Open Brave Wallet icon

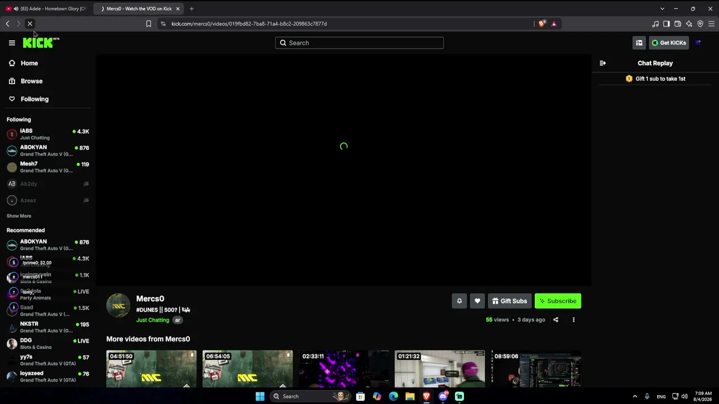pyautogui.click(x=677, y=24)
